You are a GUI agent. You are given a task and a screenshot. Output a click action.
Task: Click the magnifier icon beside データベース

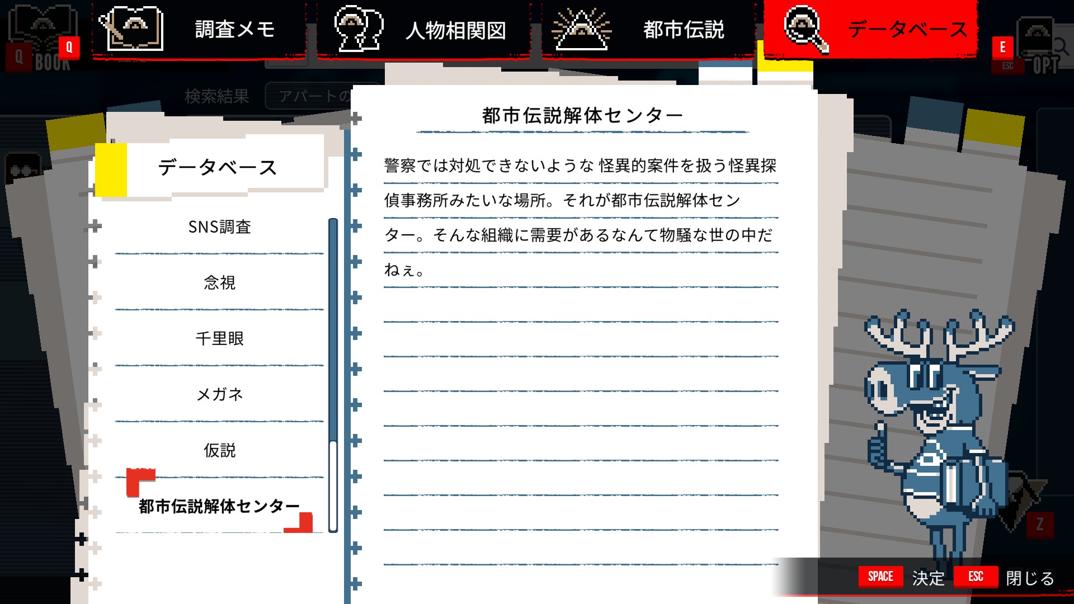click(x=804, y=29)
